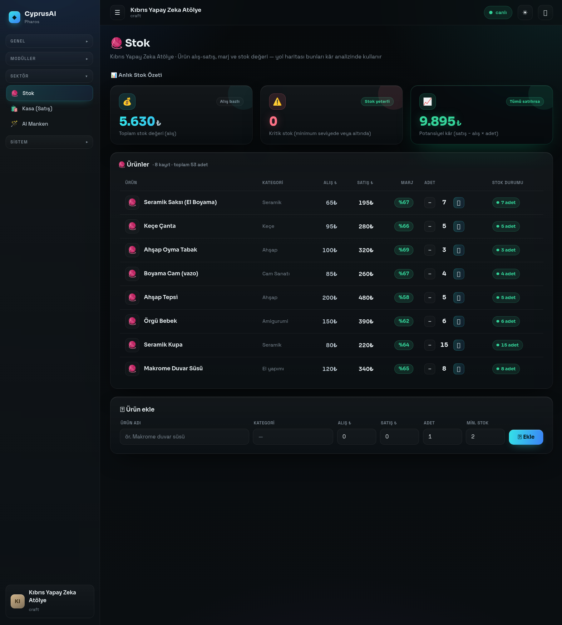
Task: Click the yarn icon of Seramik Kupa row
Action: point(132,345)
